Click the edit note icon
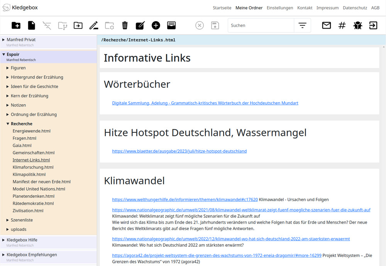The image size is (386, 266). [x=141, y=25]
